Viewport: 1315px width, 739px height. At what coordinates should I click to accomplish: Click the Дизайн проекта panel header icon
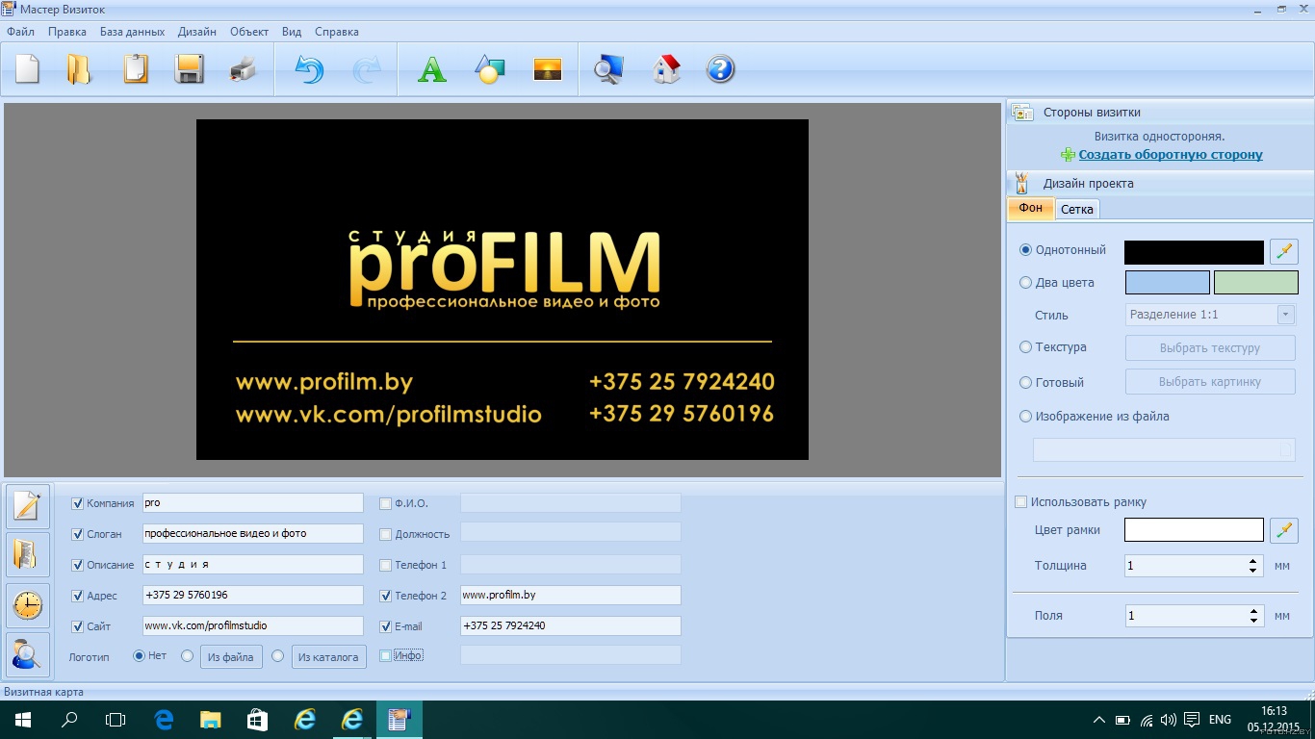(1022, 184)
